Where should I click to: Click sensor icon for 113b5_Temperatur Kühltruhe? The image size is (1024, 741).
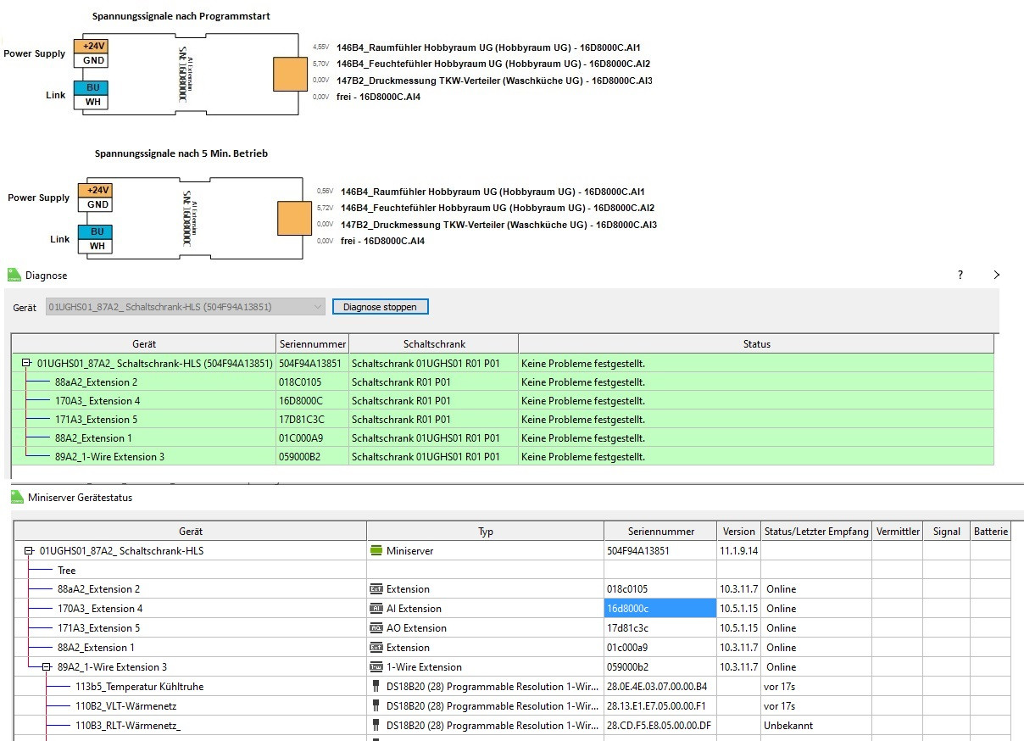click(x=376, y=687)
